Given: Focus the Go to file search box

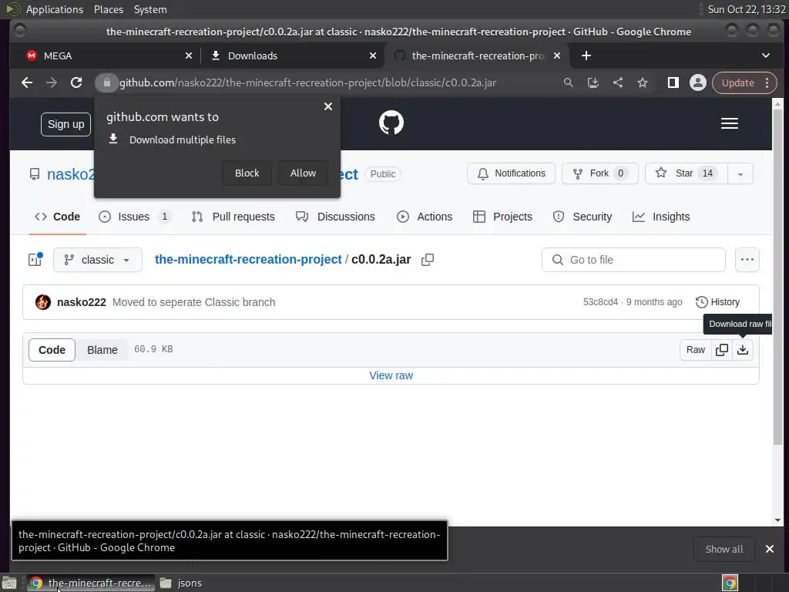Looking at the screenshot, I should 633,260.
